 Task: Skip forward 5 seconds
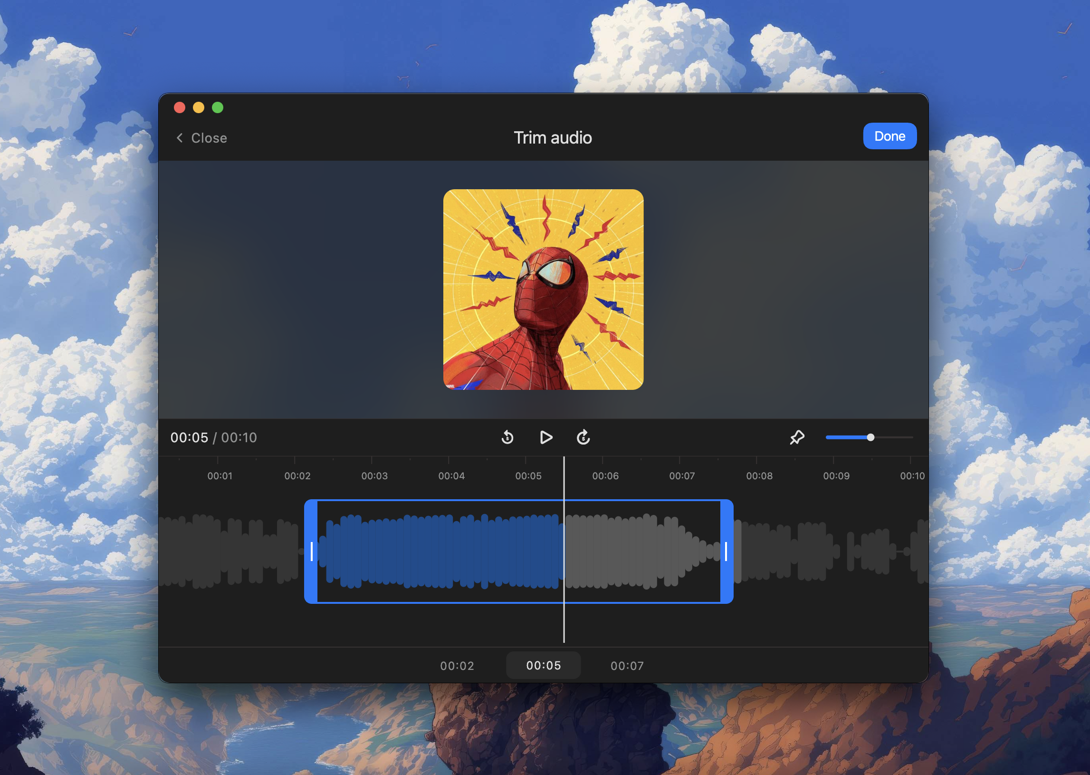(x=583, y=437)
